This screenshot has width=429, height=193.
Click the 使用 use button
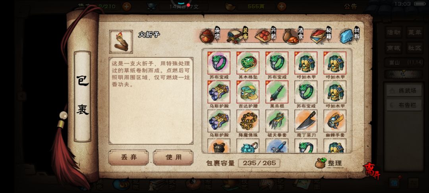coord(173,157)
